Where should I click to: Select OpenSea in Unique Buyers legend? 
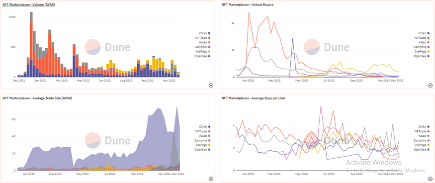(422, 56)
